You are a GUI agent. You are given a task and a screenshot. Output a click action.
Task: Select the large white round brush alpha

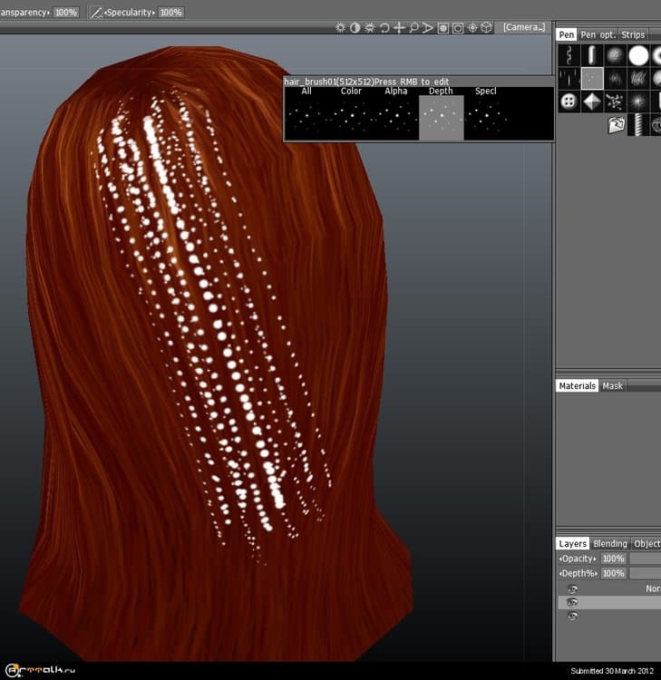point(638,55)
